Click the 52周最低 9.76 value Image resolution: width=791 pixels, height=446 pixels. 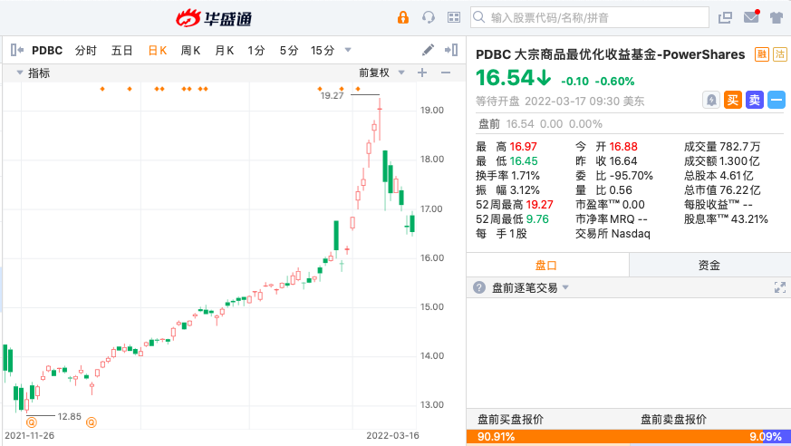pyautogui.click(x=536, y=219)
